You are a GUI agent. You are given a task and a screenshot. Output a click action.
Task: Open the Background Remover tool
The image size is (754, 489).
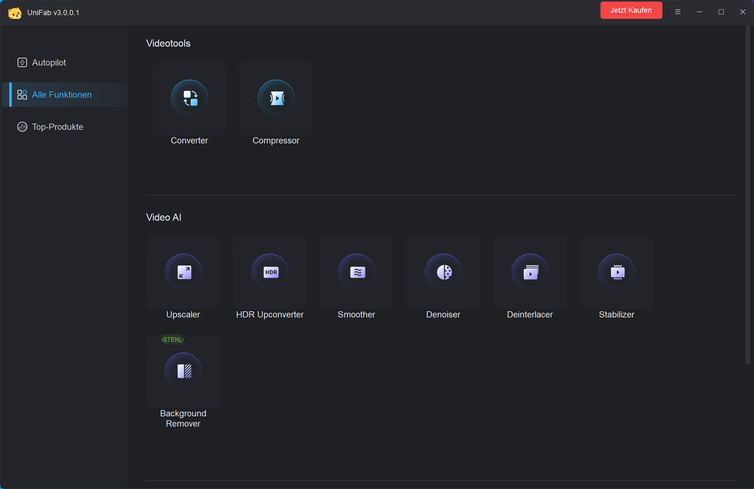click(183, 371)
